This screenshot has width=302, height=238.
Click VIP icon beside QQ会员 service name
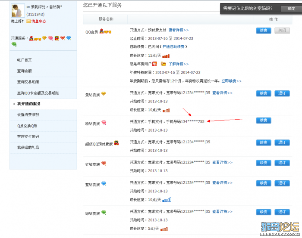pos(105,31)
